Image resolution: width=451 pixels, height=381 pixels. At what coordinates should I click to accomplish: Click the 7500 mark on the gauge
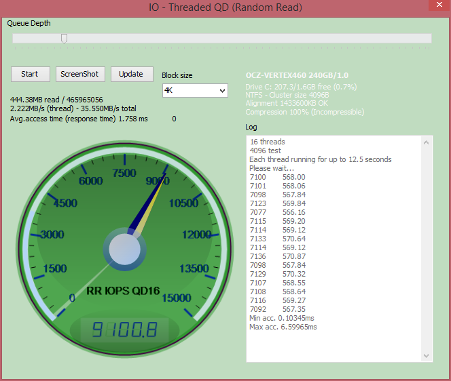point(124,173)
